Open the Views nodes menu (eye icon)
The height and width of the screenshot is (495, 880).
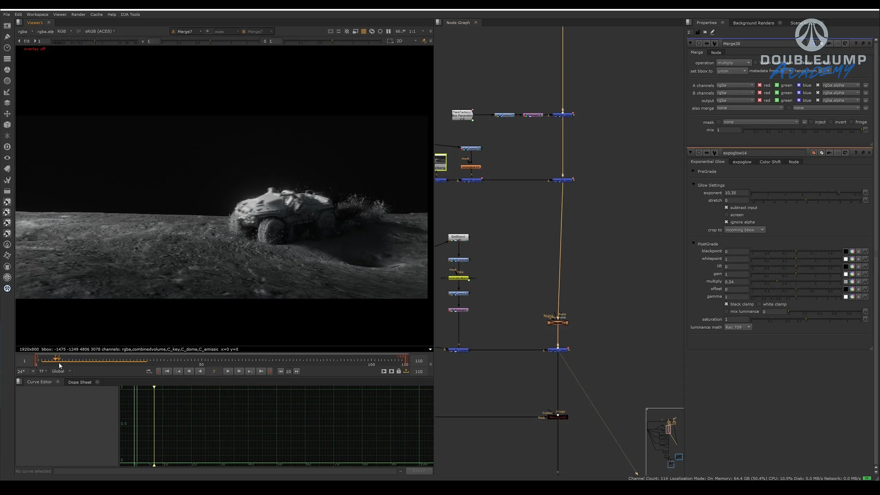pyautogui.click(x=7, y=158)
